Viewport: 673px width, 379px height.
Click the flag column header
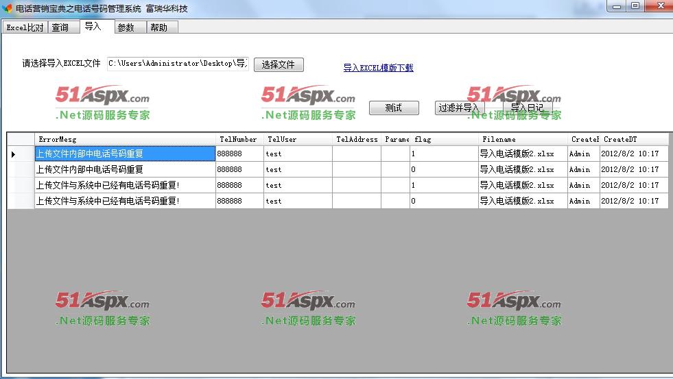[x=444, y=139]
